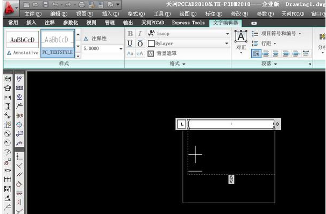The image size is (326, 214).
Task: Click the ruler width diamond handle
Action: pos(278,124)
